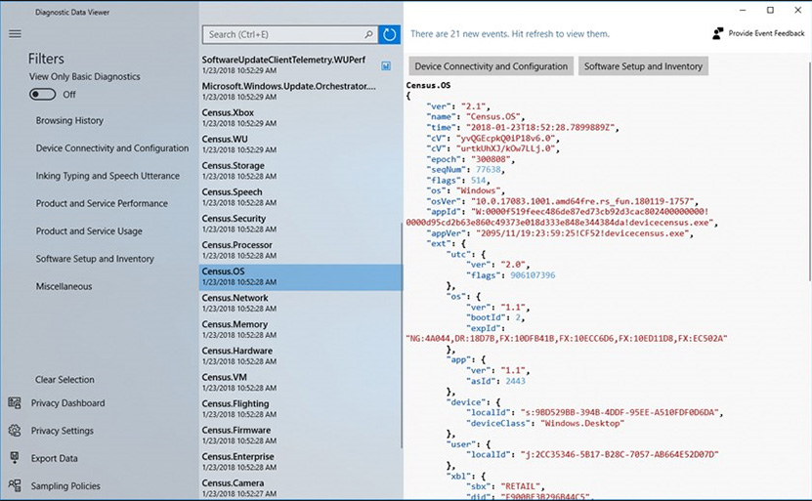Minimize the Diagnostic Data Viewer window

pyautogui.click(x=743, y=11)
